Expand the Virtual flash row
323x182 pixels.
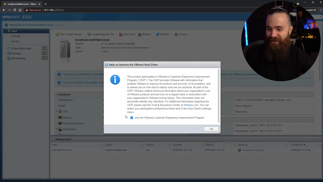point(57,129)
